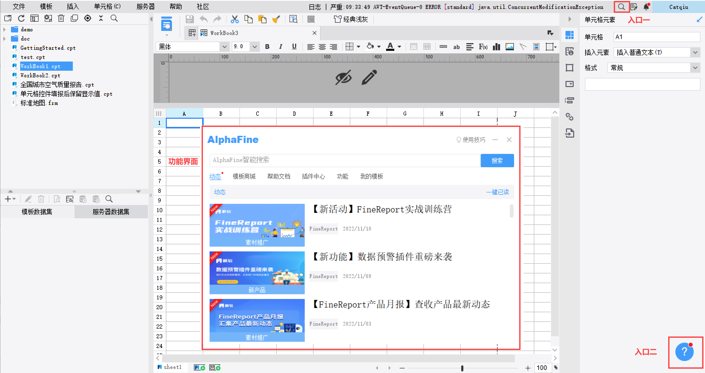Toggle italic formatting
Image resolution: width=705 pixels, height=373 pixels.
[x=281, y=47]
